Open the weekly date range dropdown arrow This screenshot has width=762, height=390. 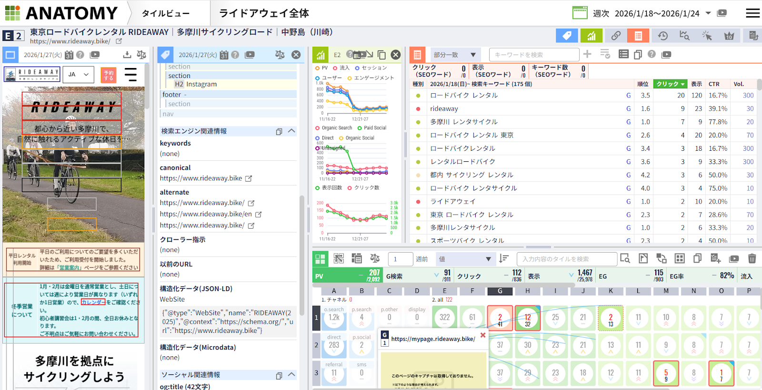(x=708, y=13)
